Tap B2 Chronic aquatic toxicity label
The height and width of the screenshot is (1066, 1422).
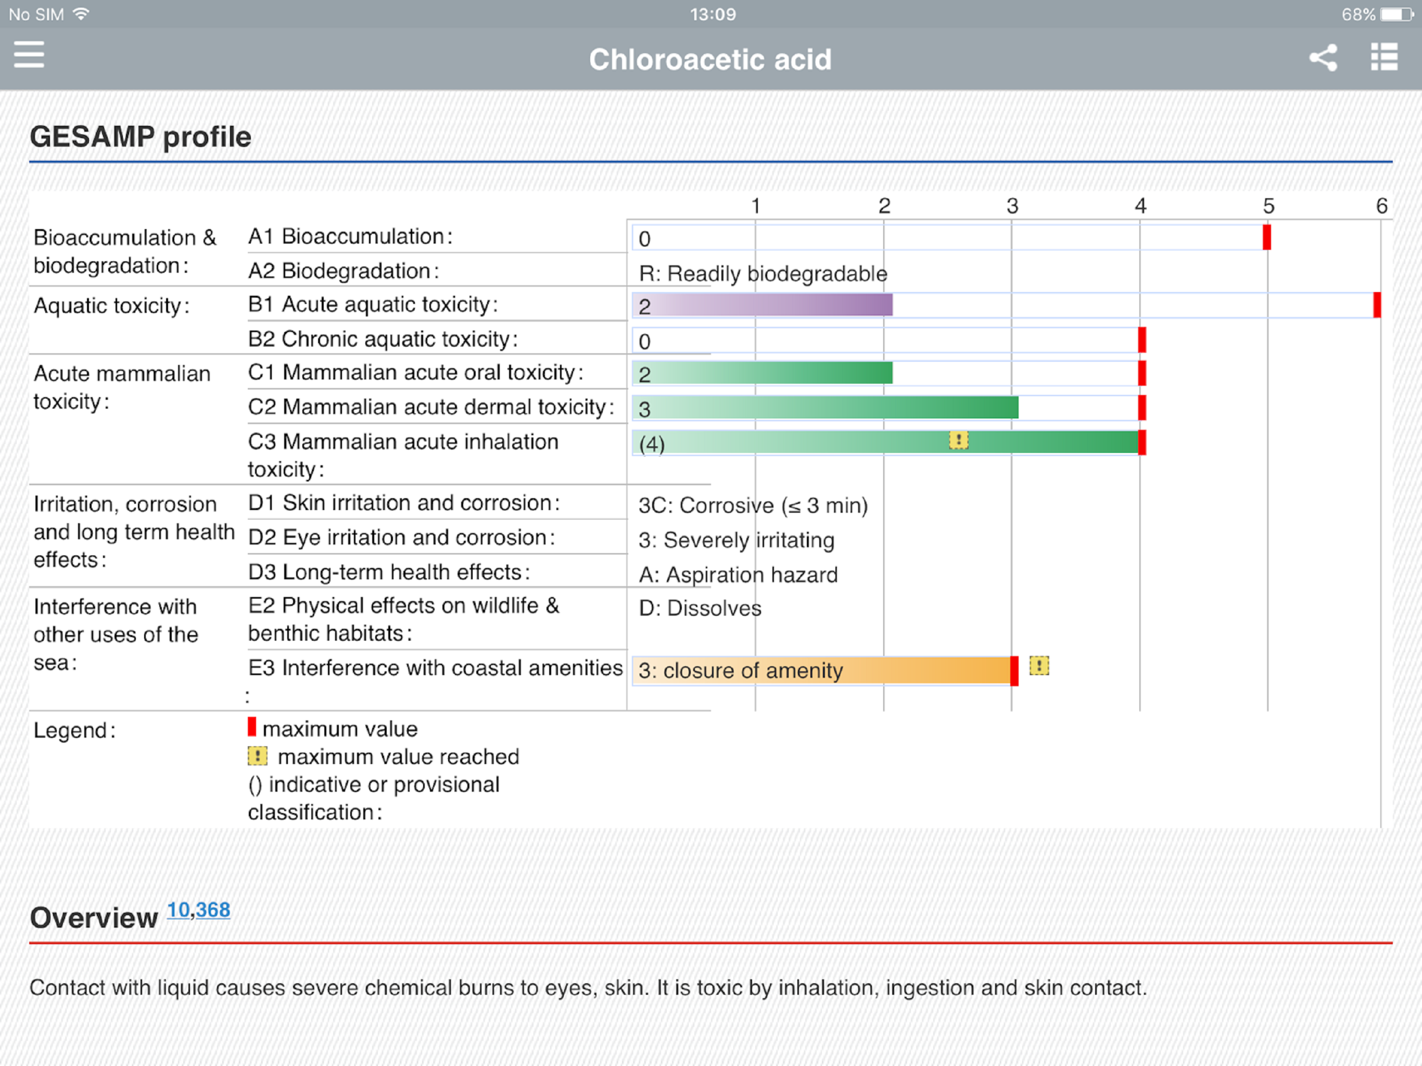[x=383, y=339]
